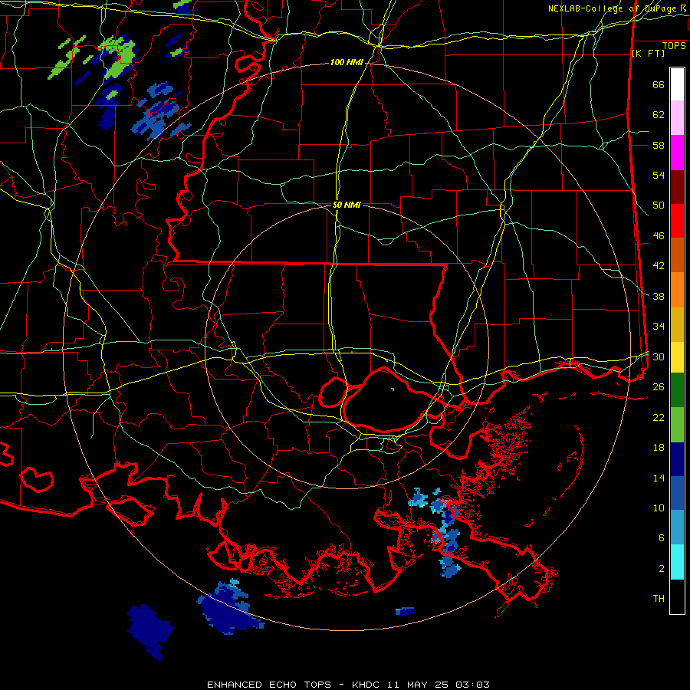Select the bright yellow legend swatch
Image resolution: width=690 pixels, height=690 pixels.
point(677,357)
